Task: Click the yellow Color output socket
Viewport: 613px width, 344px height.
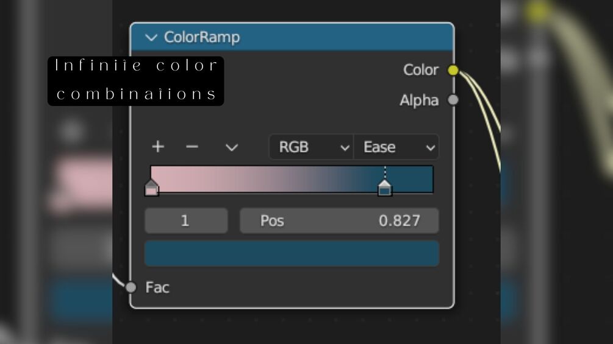Action: (x=453, y=70)
